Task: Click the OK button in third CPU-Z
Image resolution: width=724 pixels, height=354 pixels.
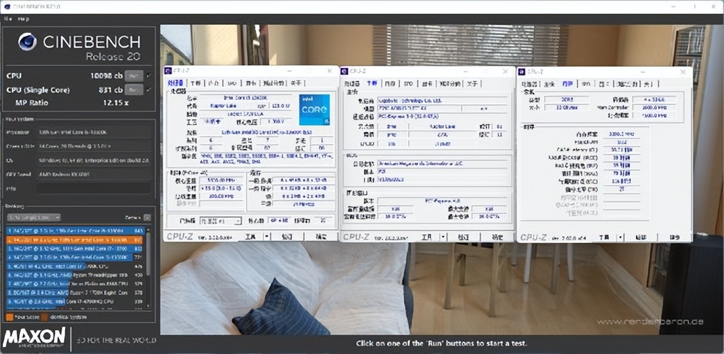Action: [675, 237]
